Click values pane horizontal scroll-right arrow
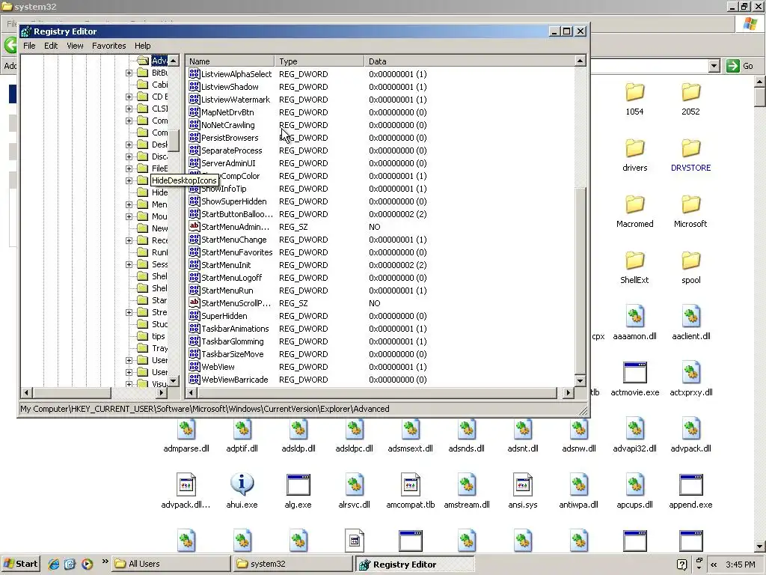766x575 pixels. 568,392
